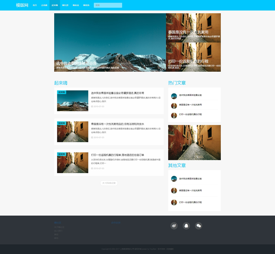Click the alley thumbnail of second list article
Image resolution: width=275 pixels, height=254 pixels.
click(72, 132)
